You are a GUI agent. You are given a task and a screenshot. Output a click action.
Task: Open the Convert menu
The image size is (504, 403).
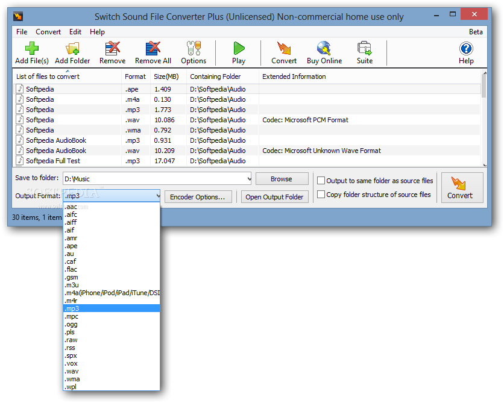pos(48,32)
